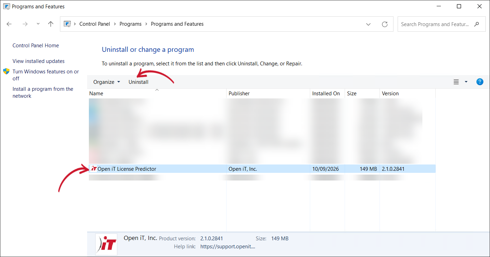This screenshot has width=490, height=257.
Task: Click product version 2.1.0.2841 in details pane
Action: coord(212,239)
